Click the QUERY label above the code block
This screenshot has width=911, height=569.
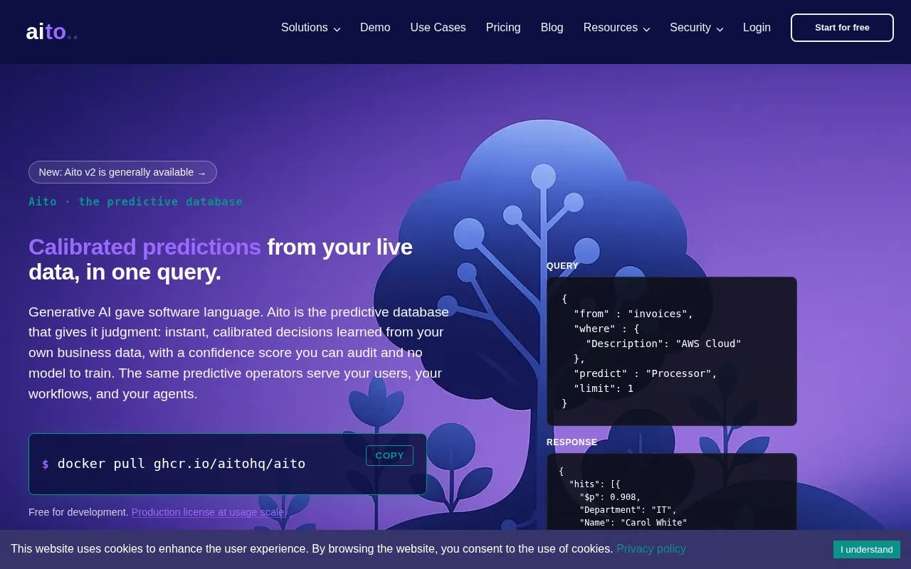tap(562, 266)
